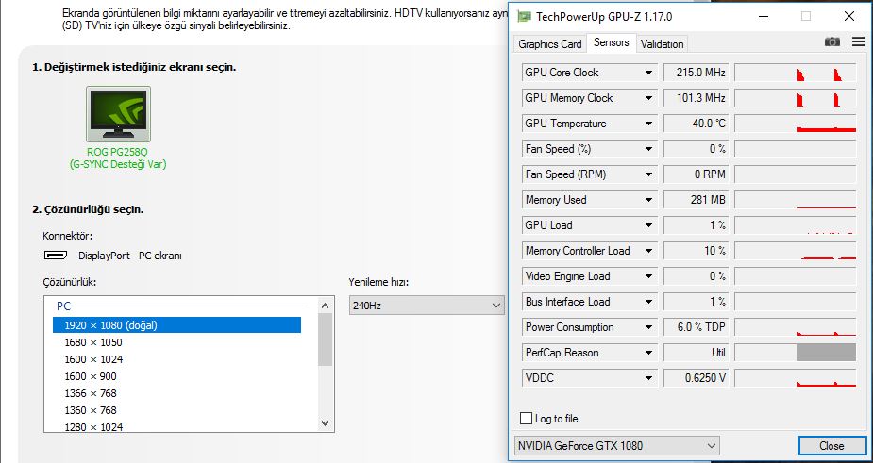Click the PC group header in resolution list
This screenshot has height=463, width=873.
point(63,306)
